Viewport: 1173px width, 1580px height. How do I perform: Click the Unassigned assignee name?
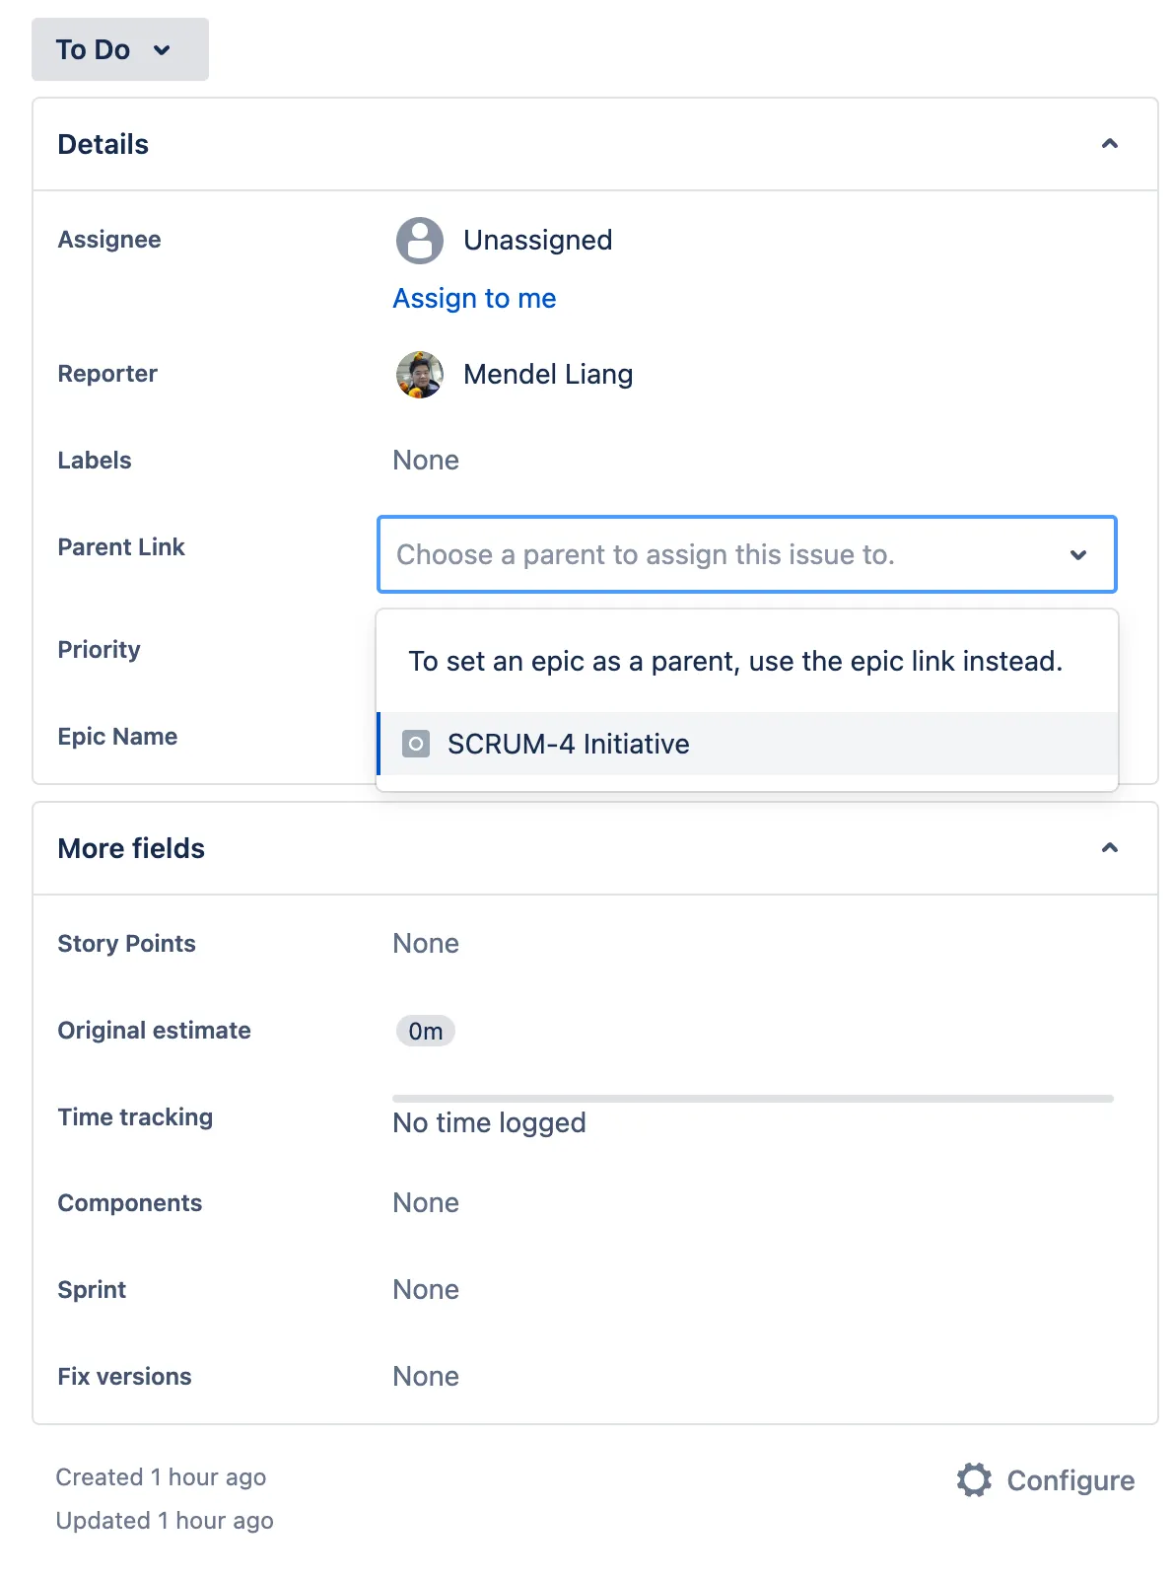pyautogui.click(x=538, y=241)
